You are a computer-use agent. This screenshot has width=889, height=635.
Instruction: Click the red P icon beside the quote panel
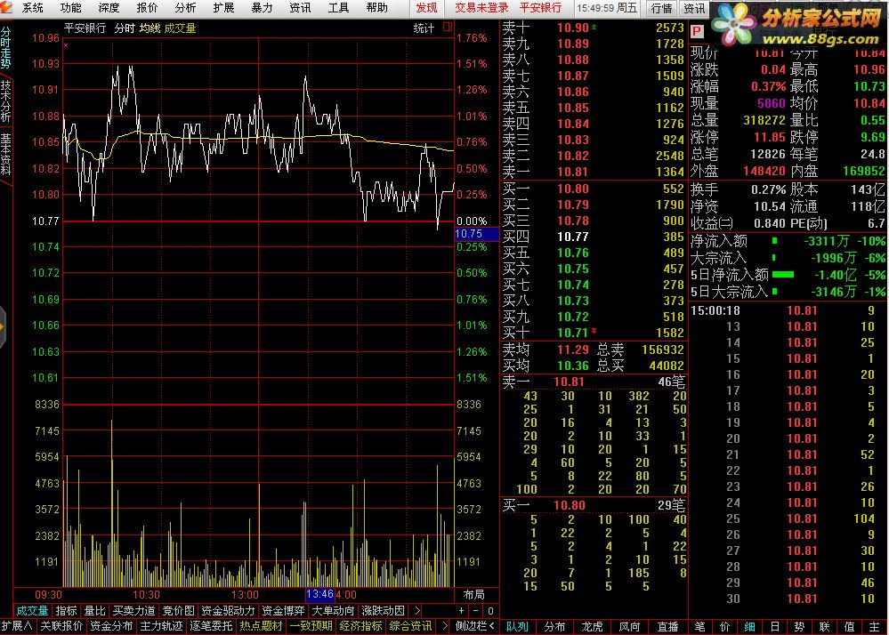697,32
